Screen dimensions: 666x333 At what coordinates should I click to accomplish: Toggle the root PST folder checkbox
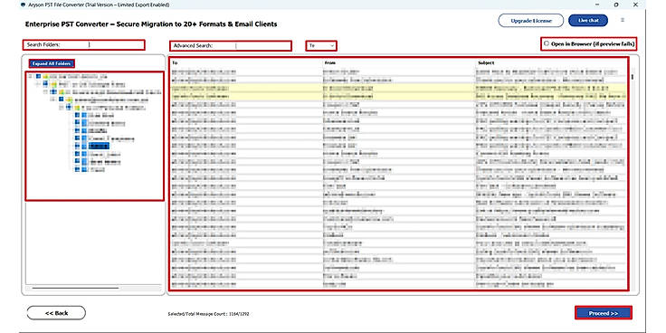(38, 77)
